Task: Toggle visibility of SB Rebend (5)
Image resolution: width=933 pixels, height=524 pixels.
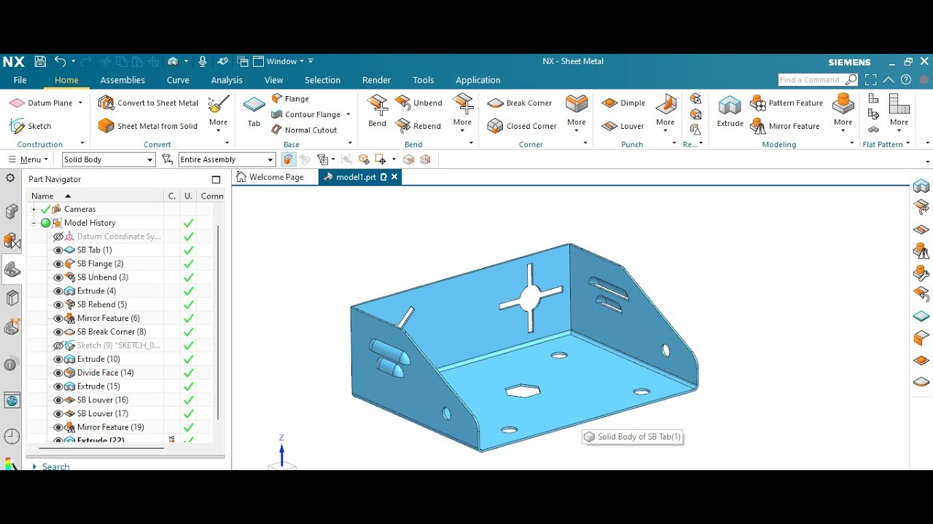Action: click(x=59, y=304)
